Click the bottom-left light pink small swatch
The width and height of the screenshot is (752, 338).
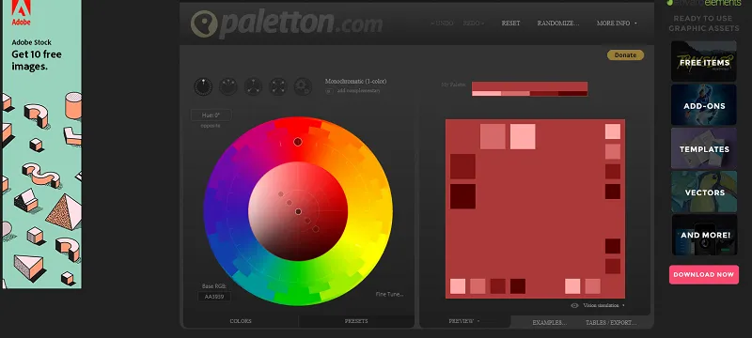(x=458, y=286)
